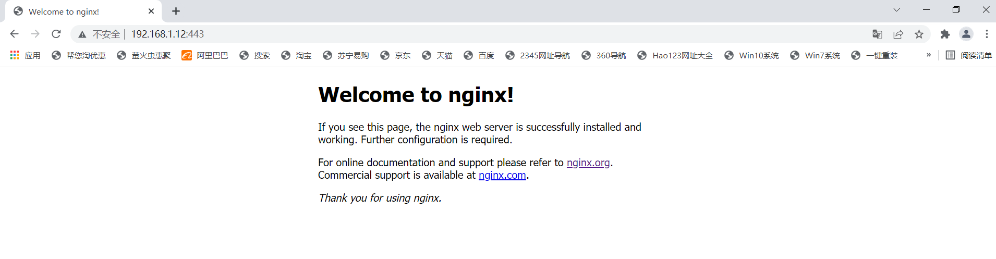Close the Welcome to nginx! tab

click(151, 11)
